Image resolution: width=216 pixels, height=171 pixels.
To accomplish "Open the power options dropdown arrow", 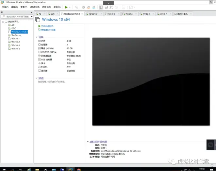I will pyautogui.click(x=70, y=7).
